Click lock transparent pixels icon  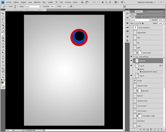pos(136,23)
